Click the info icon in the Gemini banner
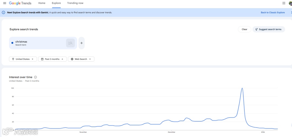The width and height of the screenshot is (292, 137). (x=4, y=12)
